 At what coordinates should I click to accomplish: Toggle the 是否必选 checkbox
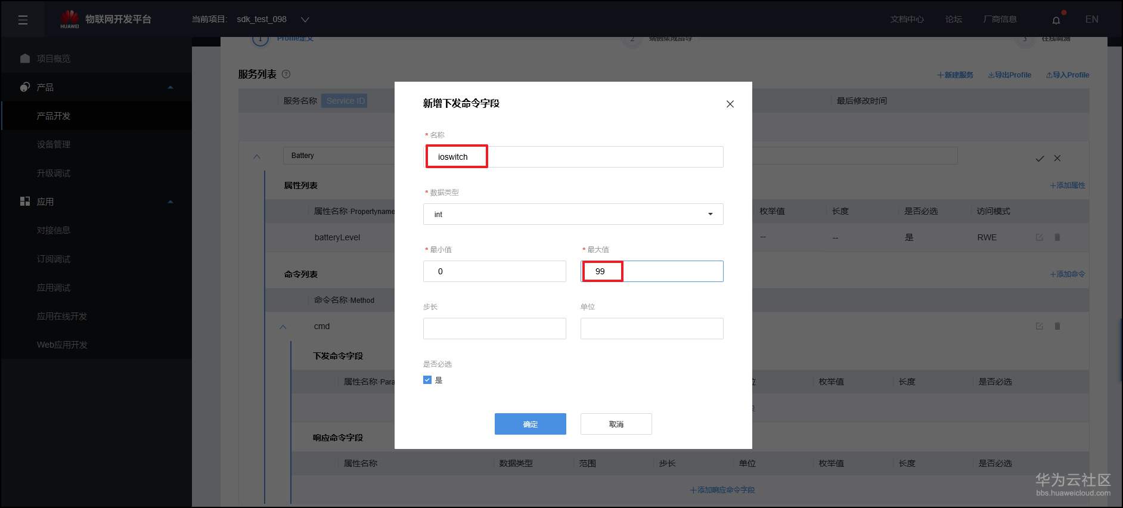point(427,380)
